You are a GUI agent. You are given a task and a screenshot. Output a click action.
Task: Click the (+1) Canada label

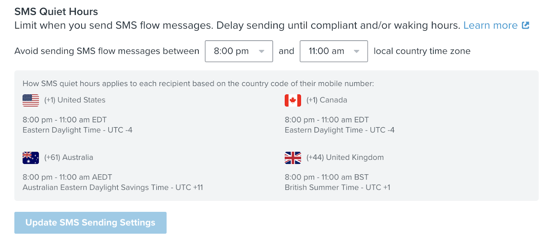[x=326, y=100]
